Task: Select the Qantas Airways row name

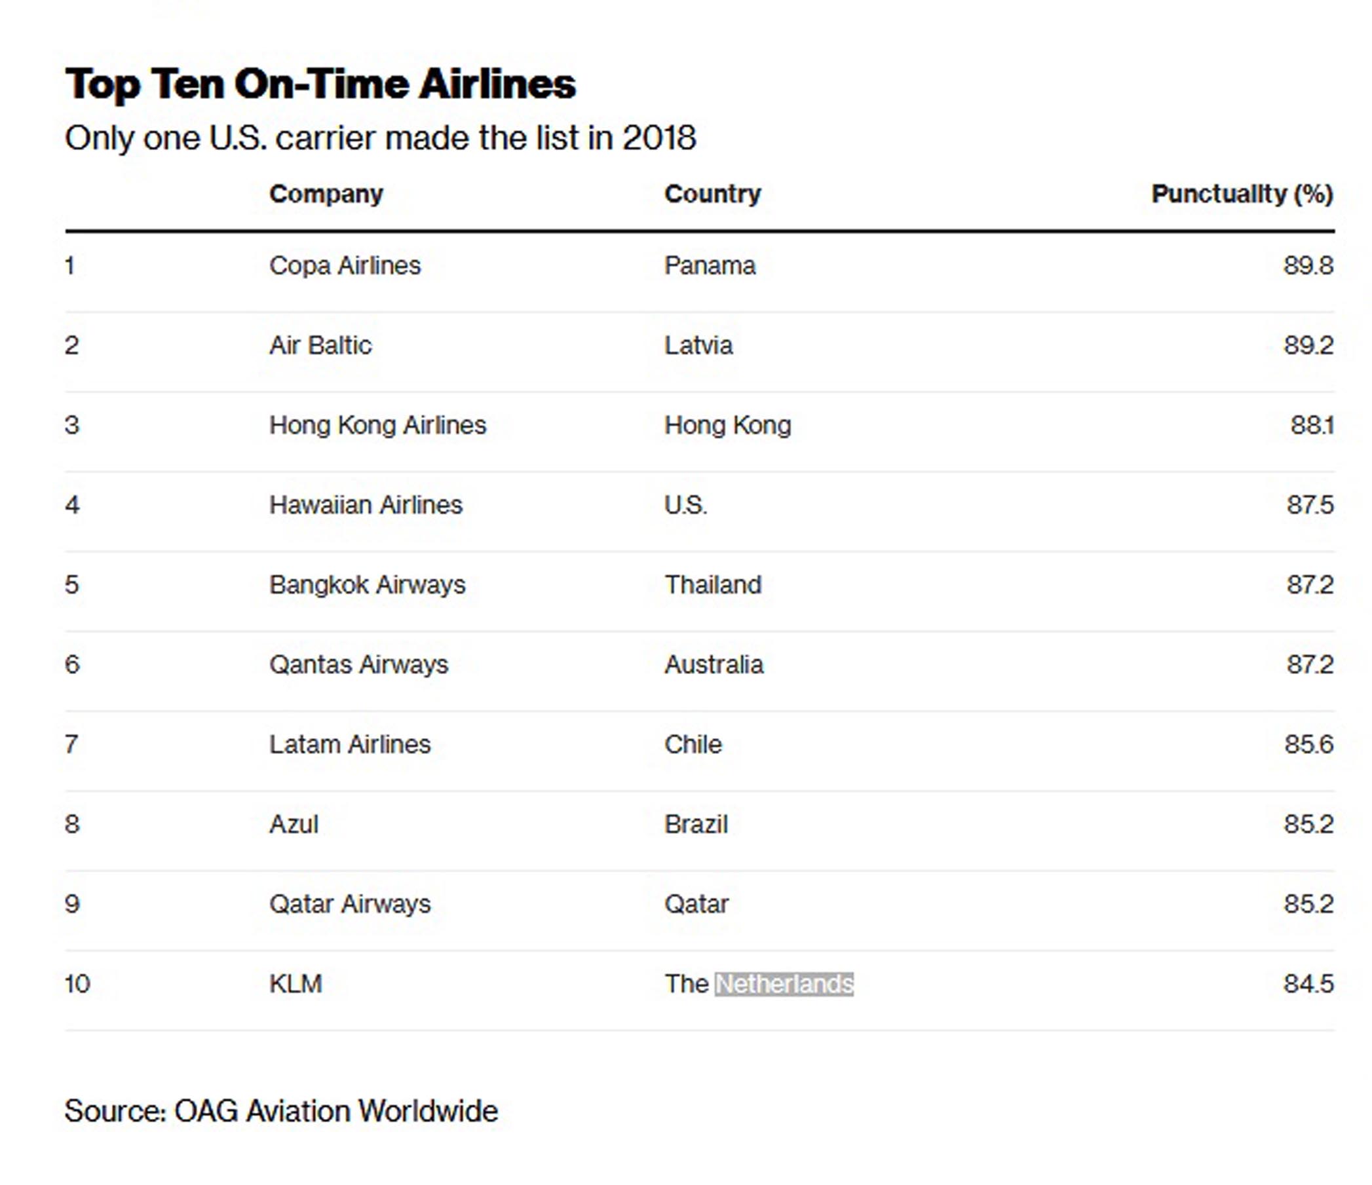Action: (x=359, y=665)
